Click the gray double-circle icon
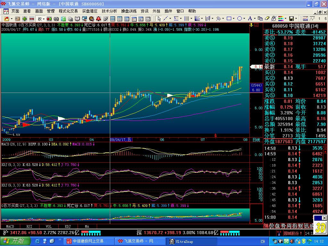Viewport: 328px width, 246px height. 56,19
